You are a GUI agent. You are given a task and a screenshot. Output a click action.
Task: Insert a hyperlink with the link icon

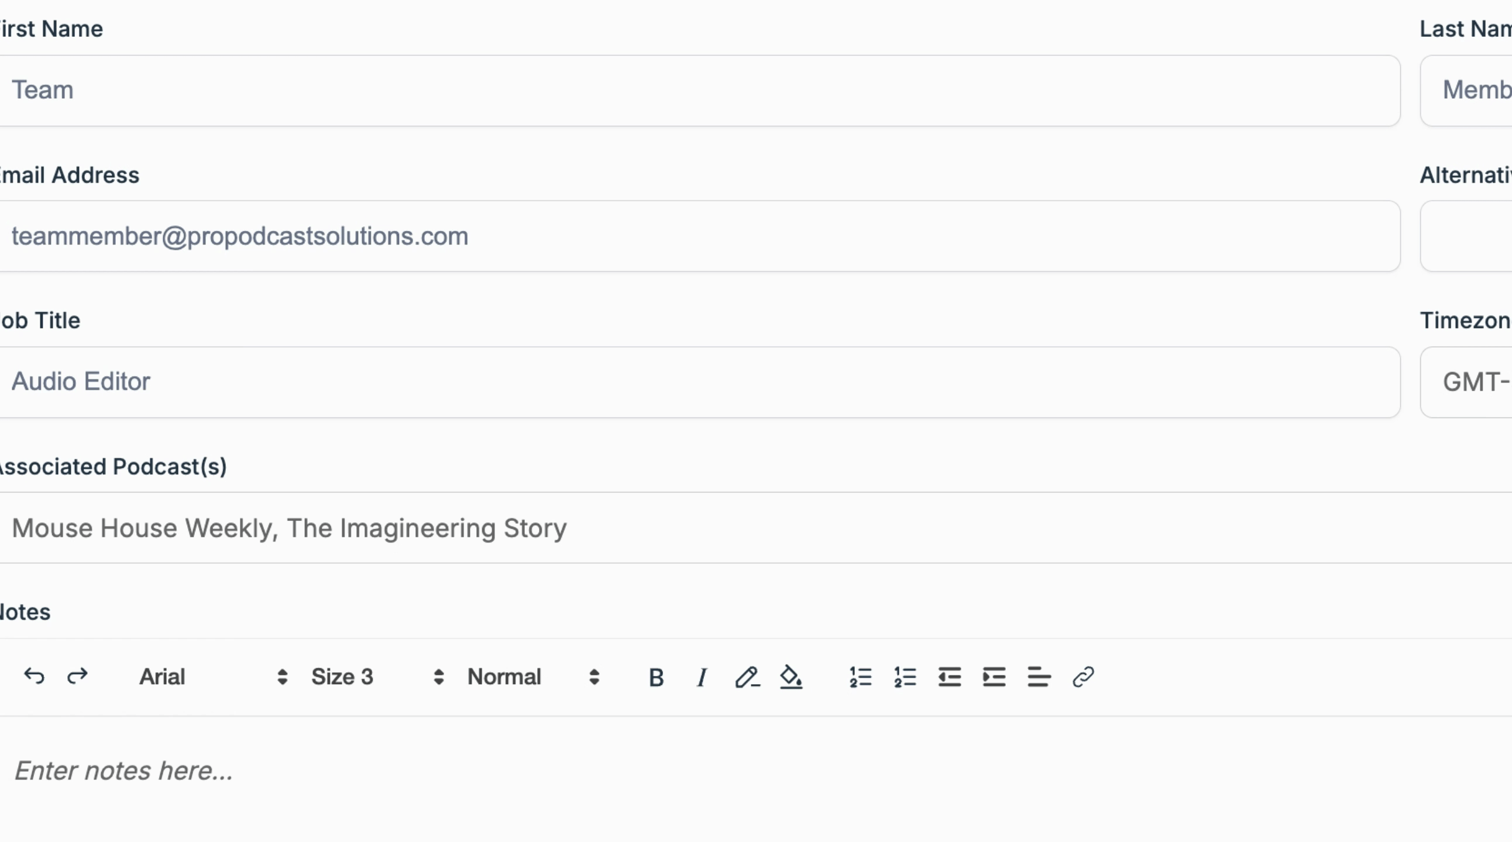tap(1083, 677)
